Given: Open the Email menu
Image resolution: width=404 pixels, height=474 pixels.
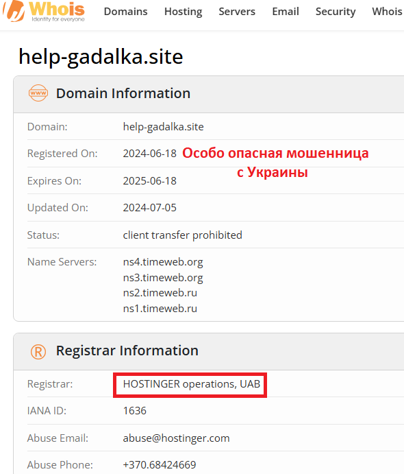Looking at the screenshot, I should tap(286, 12).
